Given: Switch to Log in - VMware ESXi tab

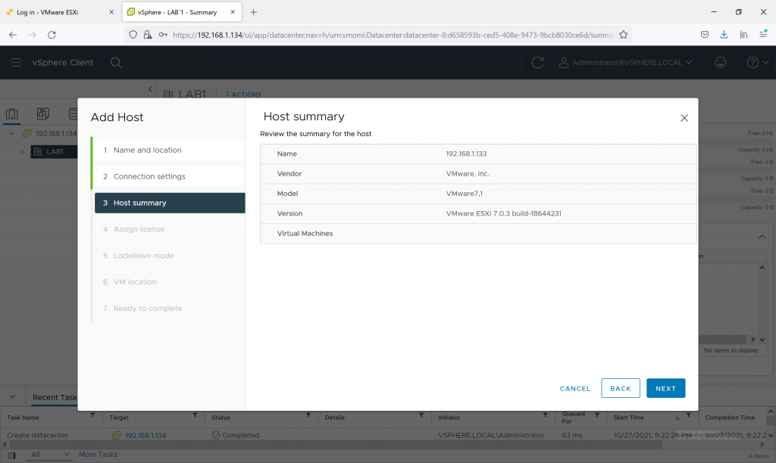Looking at the screenshot, I should pyautogui.click(x=59, y=12).
